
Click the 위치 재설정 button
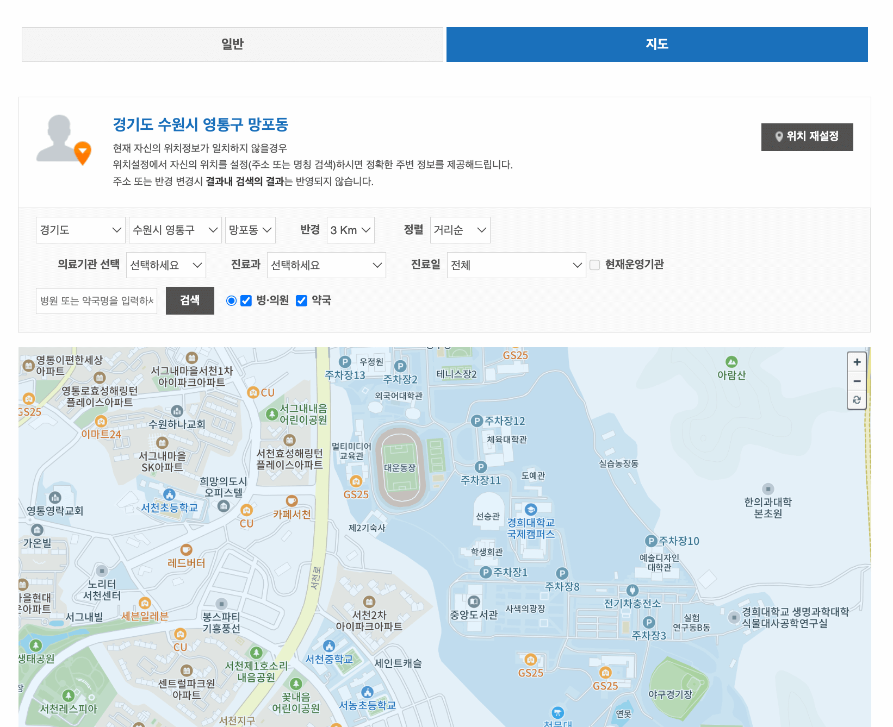807,137
